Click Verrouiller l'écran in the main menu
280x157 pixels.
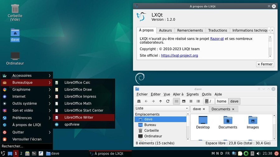[26, 139]
